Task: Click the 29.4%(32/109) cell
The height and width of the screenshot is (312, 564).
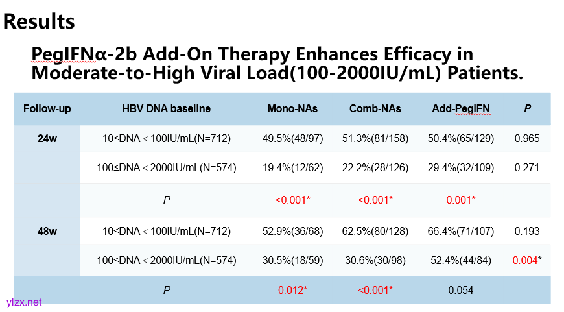Action: pos(461,168)
